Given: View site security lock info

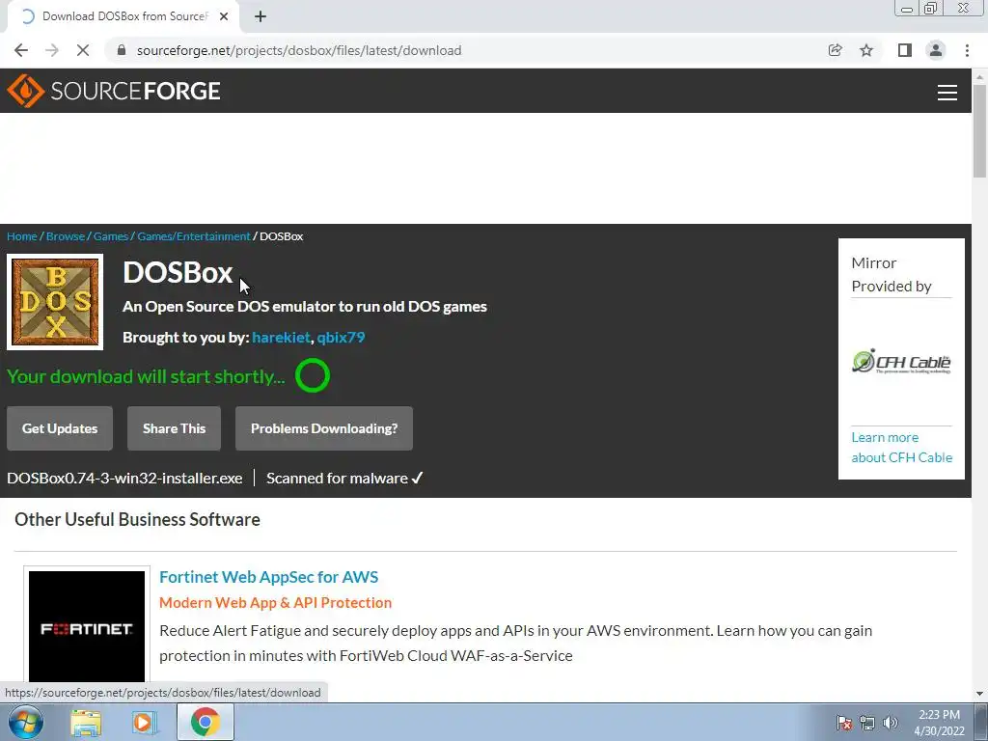Looking at the screenshot, I should click(x=122, y=50).
